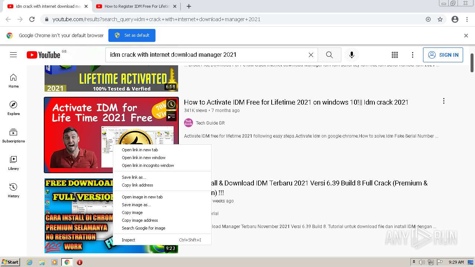Click Set as default button
Viewport: 475px width, 267px height.
pyautogui.click(x=132, y=35)
